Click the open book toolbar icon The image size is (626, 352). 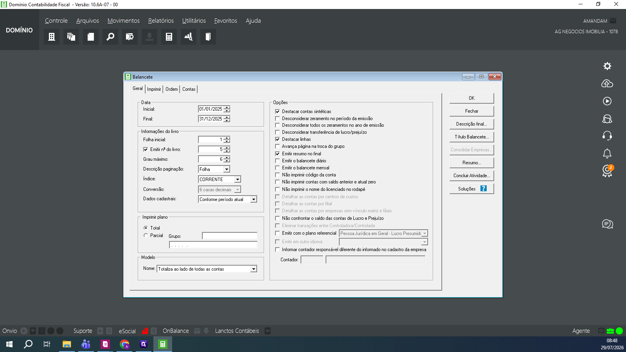(x=208, y=37)
